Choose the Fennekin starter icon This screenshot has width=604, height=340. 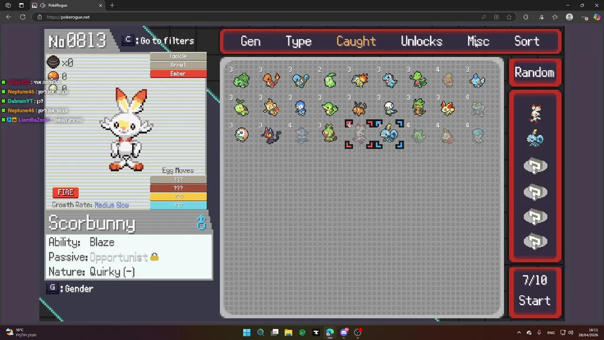[x=448, y=108]
